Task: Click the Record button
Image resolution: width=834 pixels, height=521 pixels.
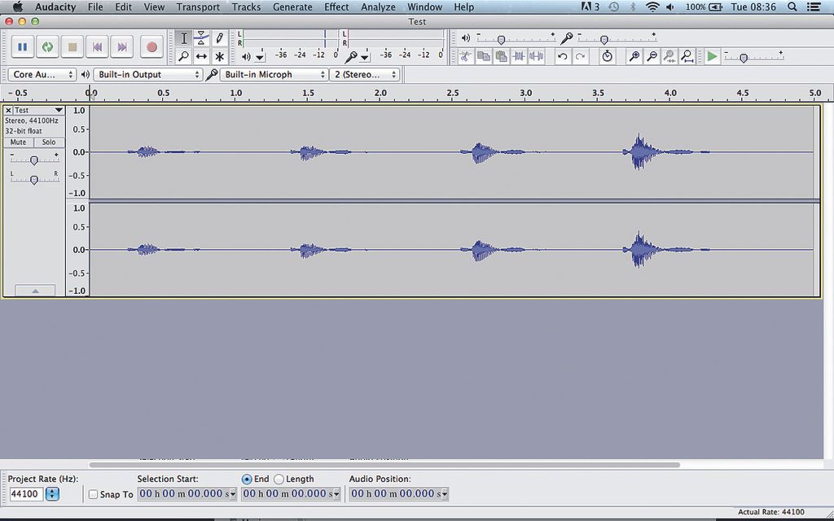Action: [x=151, y=47]
